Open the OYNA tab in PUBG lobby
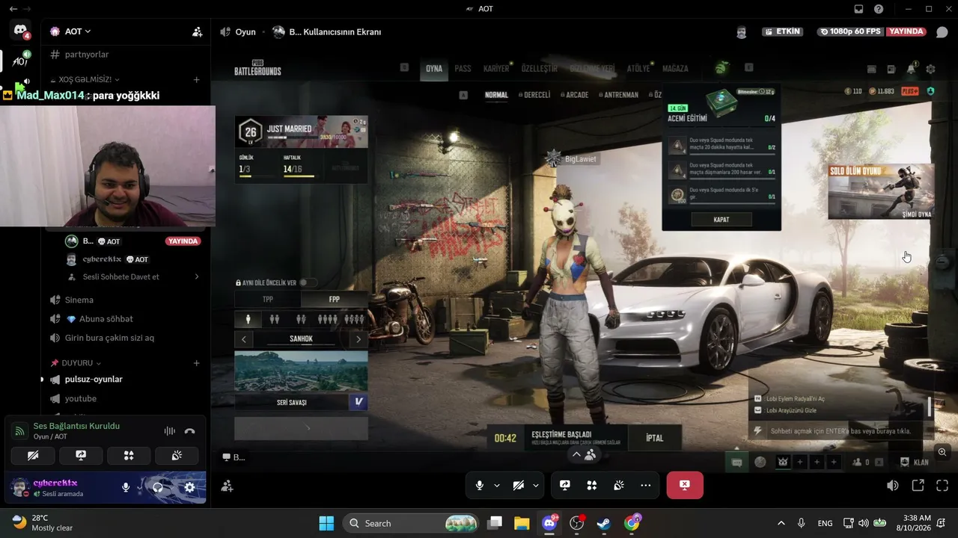 [434, 69]
